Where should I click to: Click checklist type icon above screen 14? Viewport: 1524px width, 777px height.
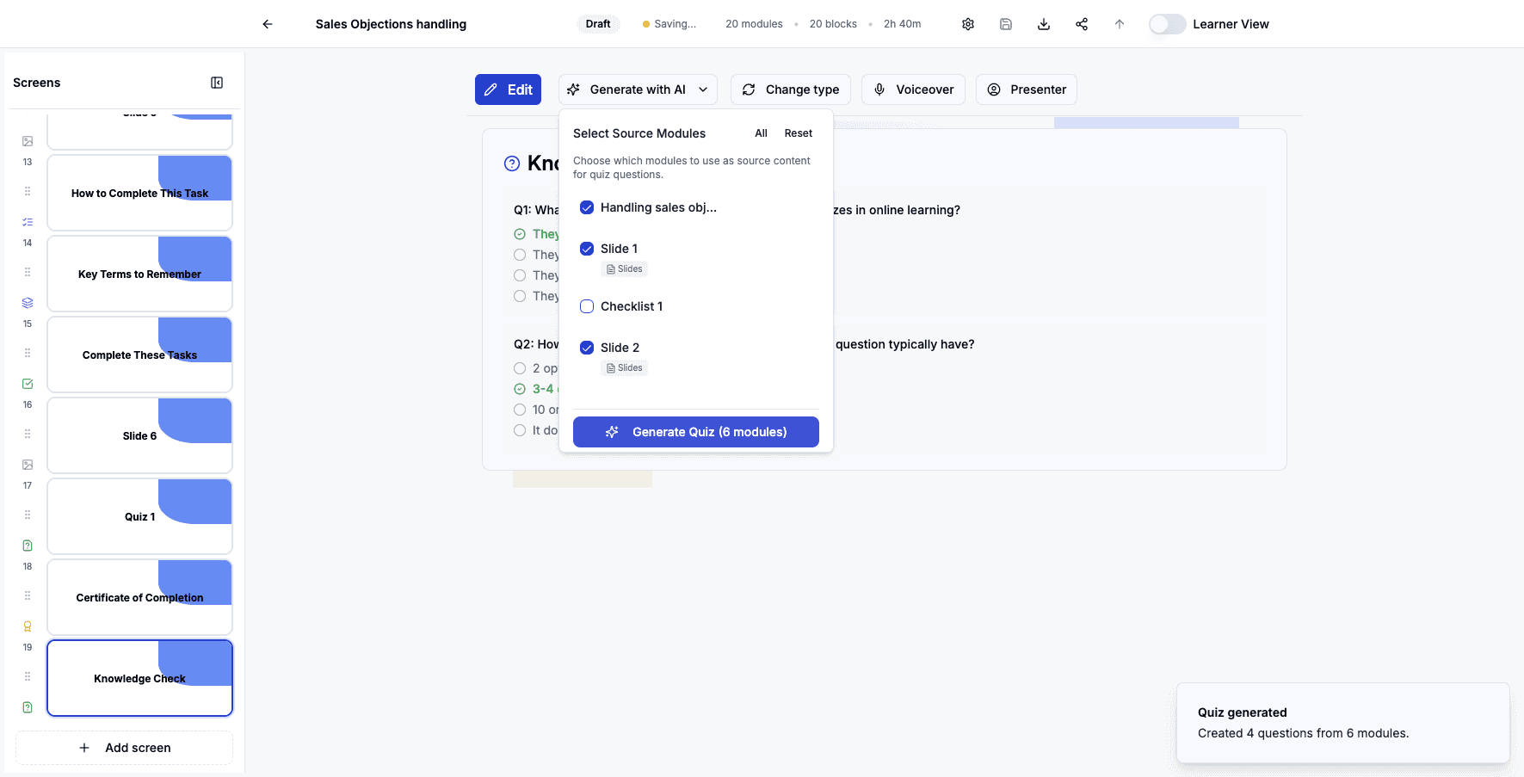[28, 222]
